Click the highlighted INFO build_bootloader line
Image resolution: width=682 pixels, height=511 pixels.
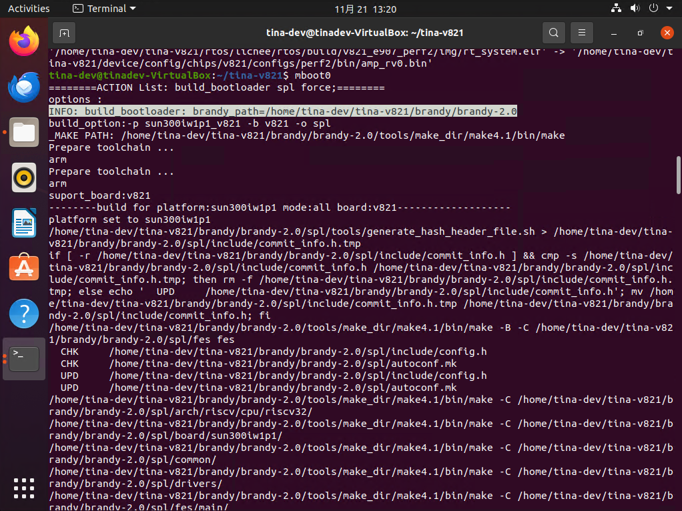point(283,111)
